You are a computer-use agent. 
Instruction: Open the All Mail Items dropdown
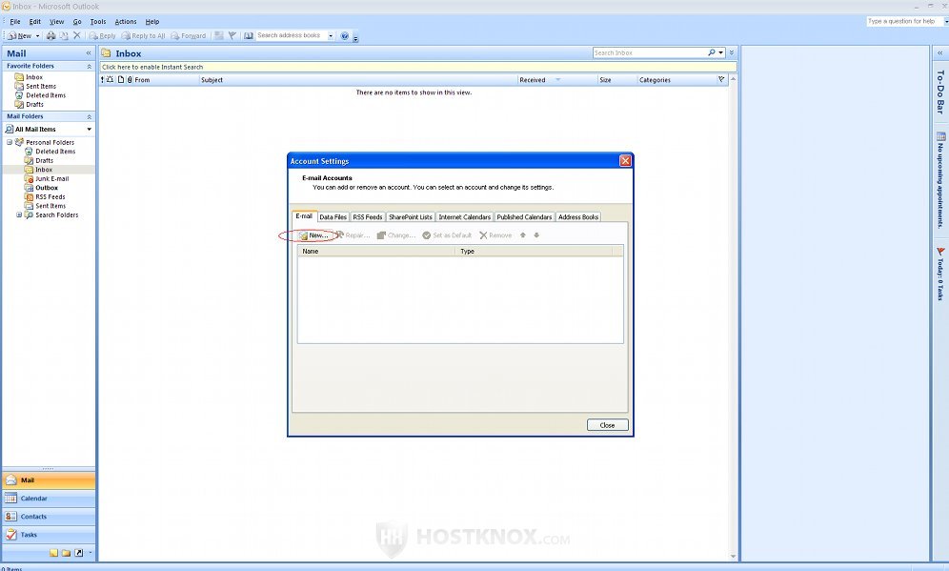(89, 130)
